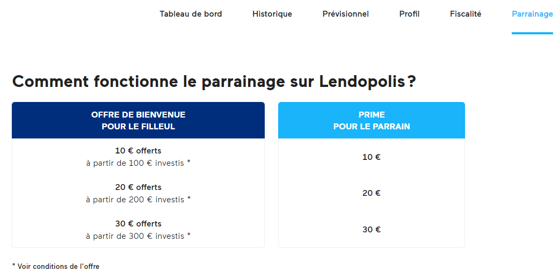The image size is (559, 278).
Task: Click the à partir de 200 € investis text
Action: pyautogui.click(x=139, y=200)
